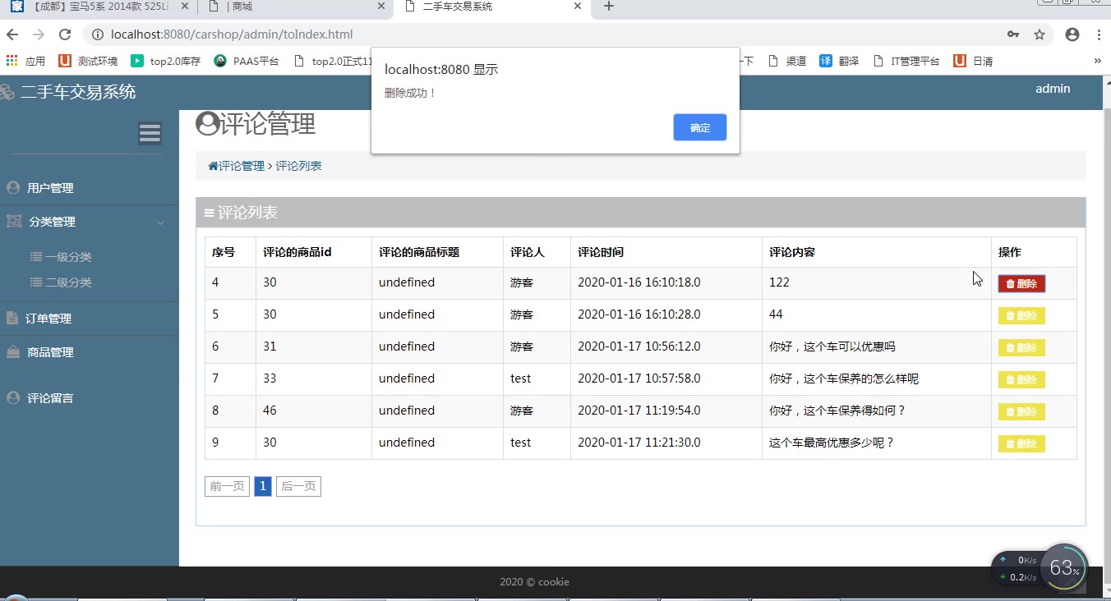
Task: Bookmark this page with the star icon
Action: (x=1040, y=34)
